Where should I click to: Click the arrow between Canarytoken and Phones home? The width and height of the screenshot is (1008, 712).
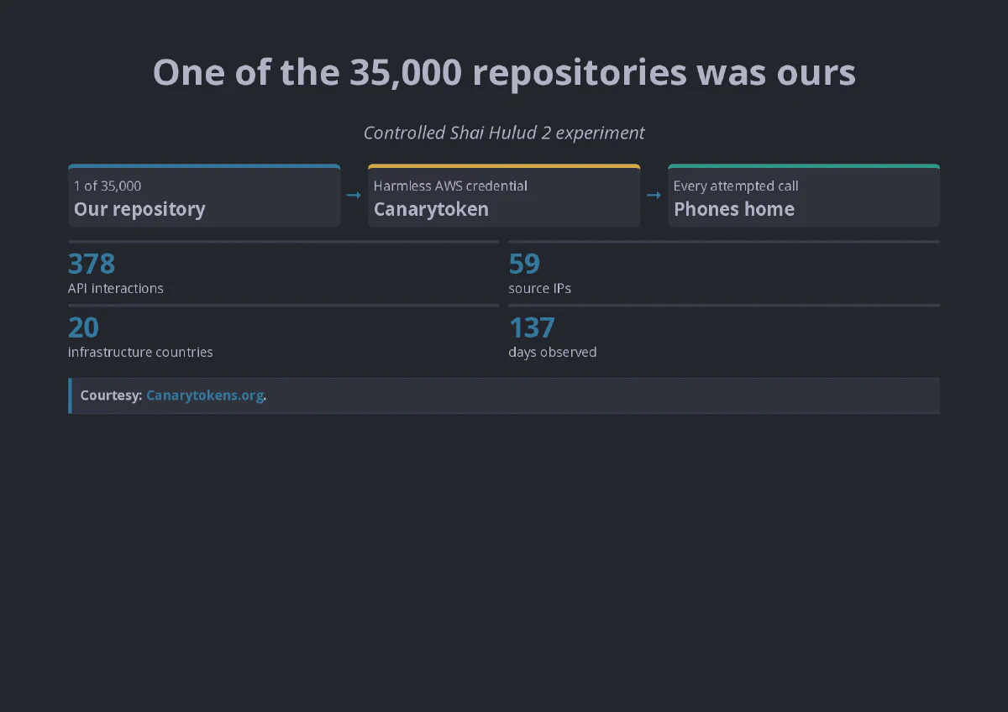[x=654, y=195]
